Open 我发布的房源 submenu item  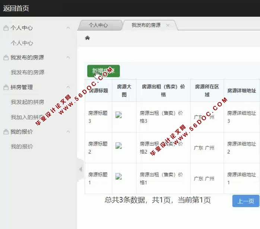pyautogui.click(x=28, y=72)
